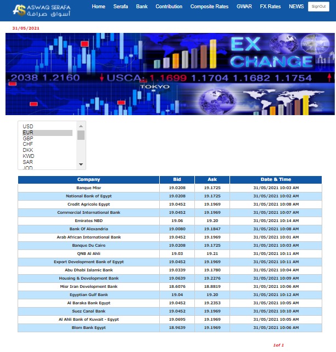This screenshot has height=352, width=336.
Task: Click the Exchange banner image
Action: click(x=170, y=74)
